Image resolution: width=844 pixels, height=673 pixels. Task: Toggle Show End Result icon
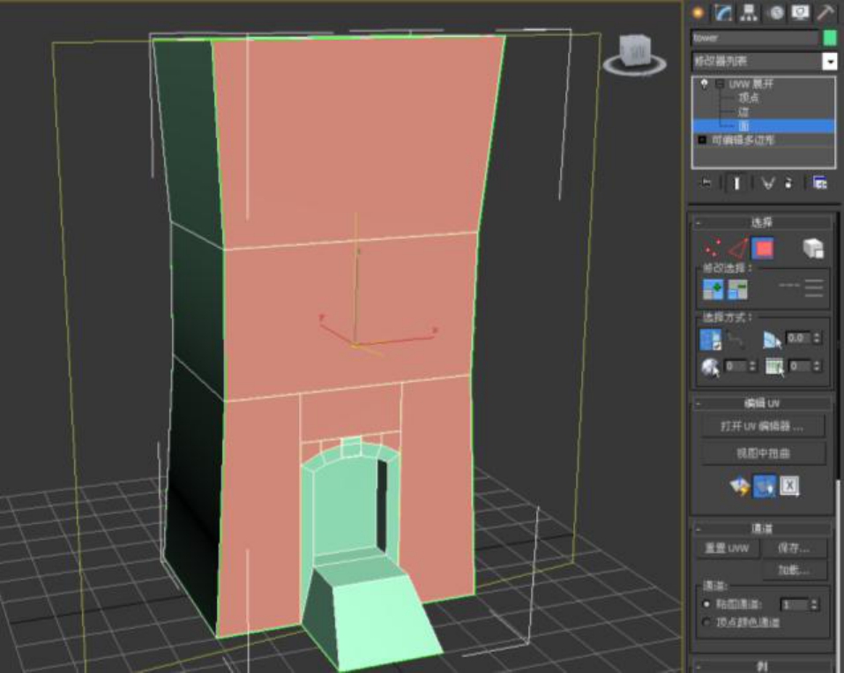(736, 183)
